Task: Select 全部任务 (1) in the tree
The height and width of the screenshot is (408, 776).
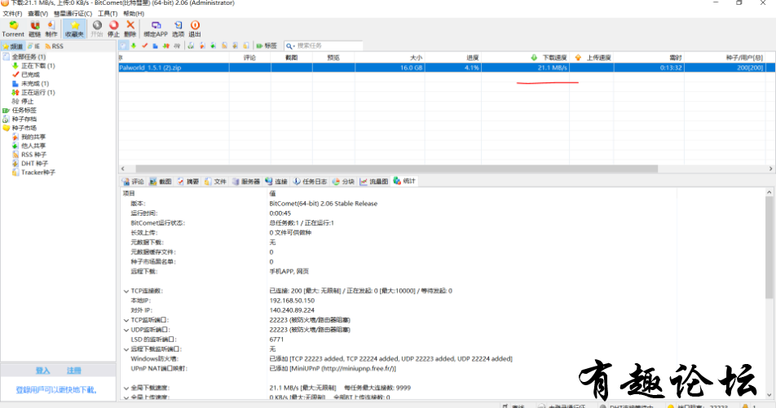Action: pyautogui.click(x=29, y=57)
